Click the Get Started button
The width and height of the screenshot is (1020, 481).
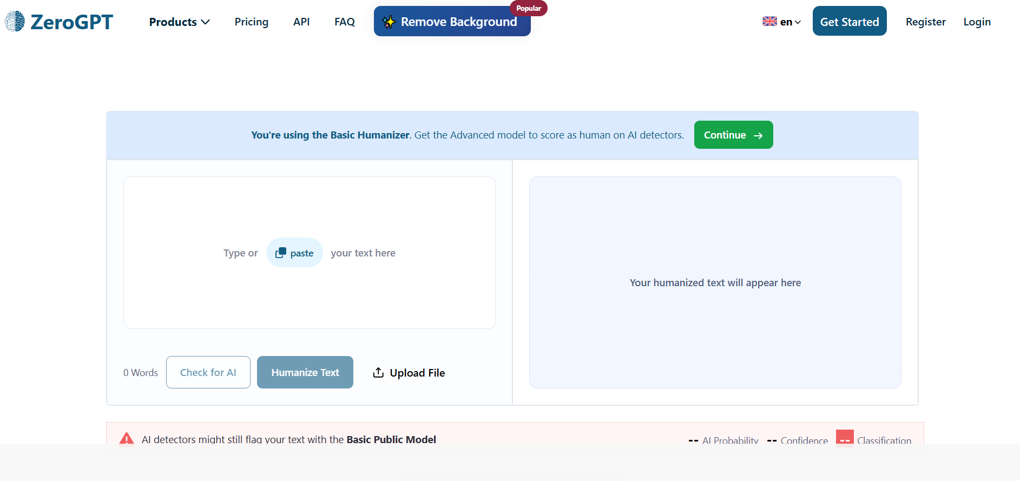click(850, 21)
